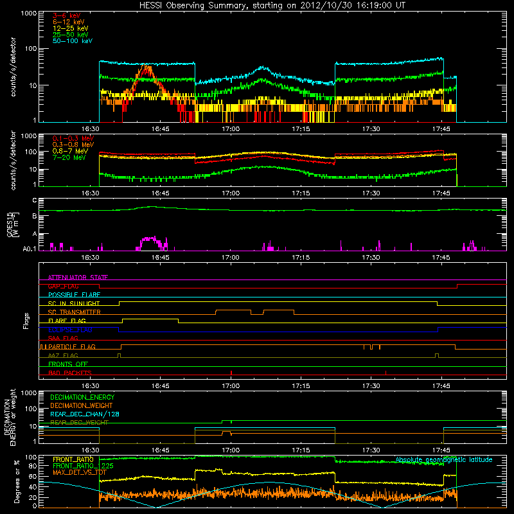Click 'counts/s/detector' title of the MeV panel
The image size is (514, 514).
point(13,160)
